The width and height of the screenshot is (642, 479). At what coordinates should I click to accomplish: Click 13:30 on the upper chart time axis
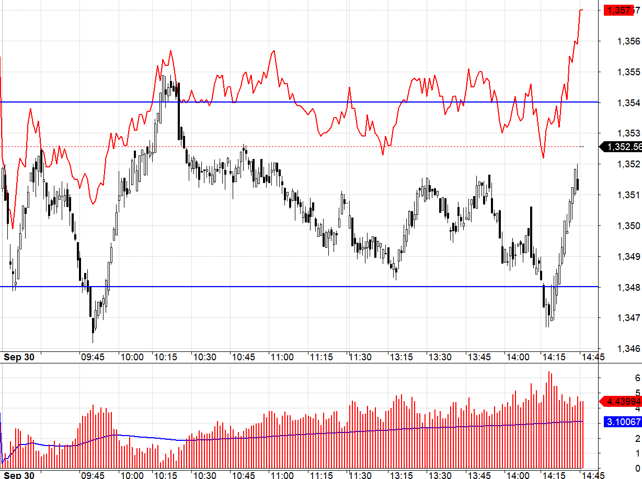tap(440, 357)
